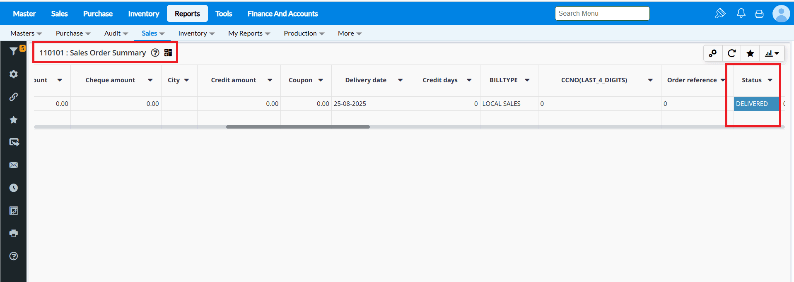Expand the Audit submenu dropdown
Screen dimensions: 794x282
click(x=116, y=33)
